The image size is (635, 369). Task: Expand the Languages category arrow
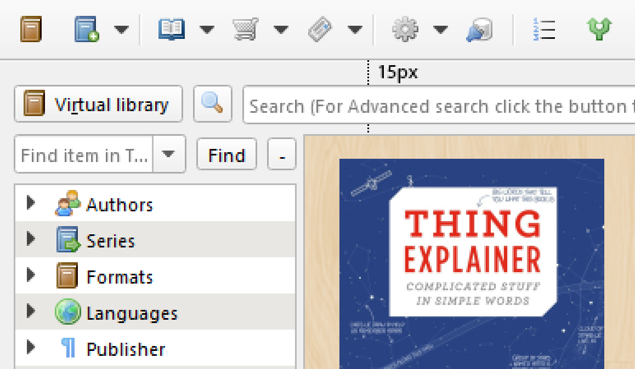coord(31,311)
